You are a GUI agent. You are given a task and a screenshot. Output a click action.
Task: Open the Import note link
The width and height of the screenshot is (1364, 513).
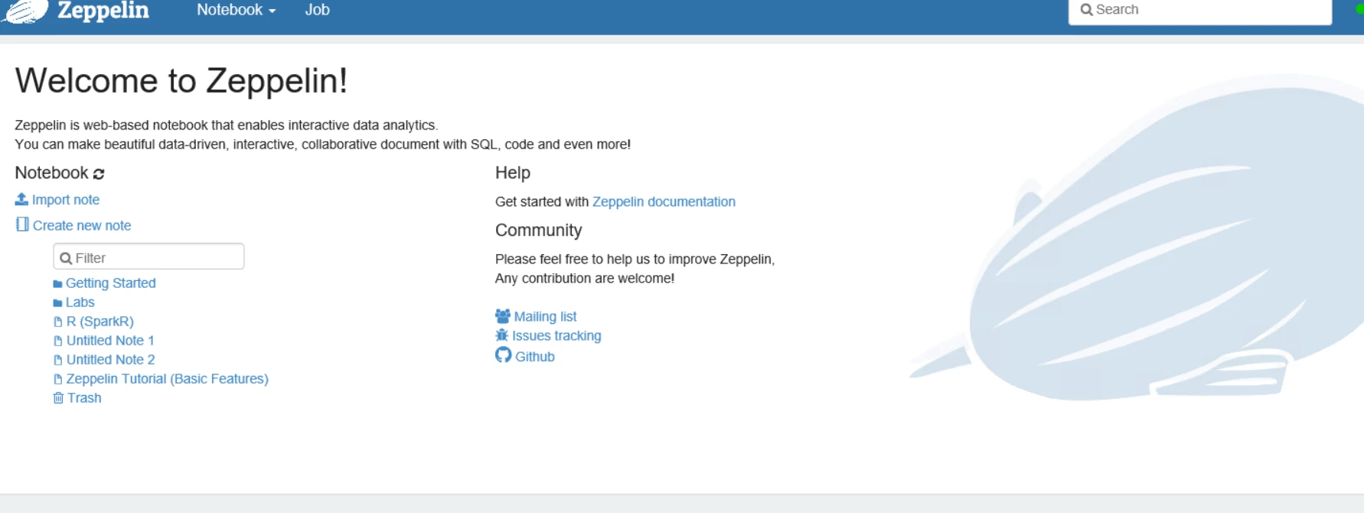click(x=66, y=200)
